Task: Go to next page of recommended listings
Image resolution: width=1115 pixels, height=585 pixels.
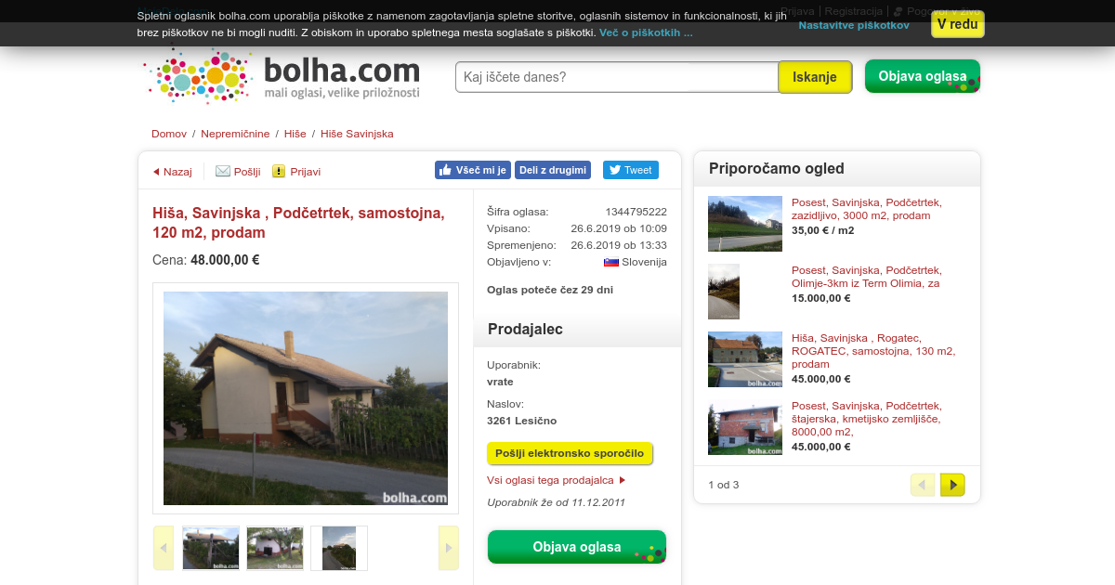Action: (952, 485)
